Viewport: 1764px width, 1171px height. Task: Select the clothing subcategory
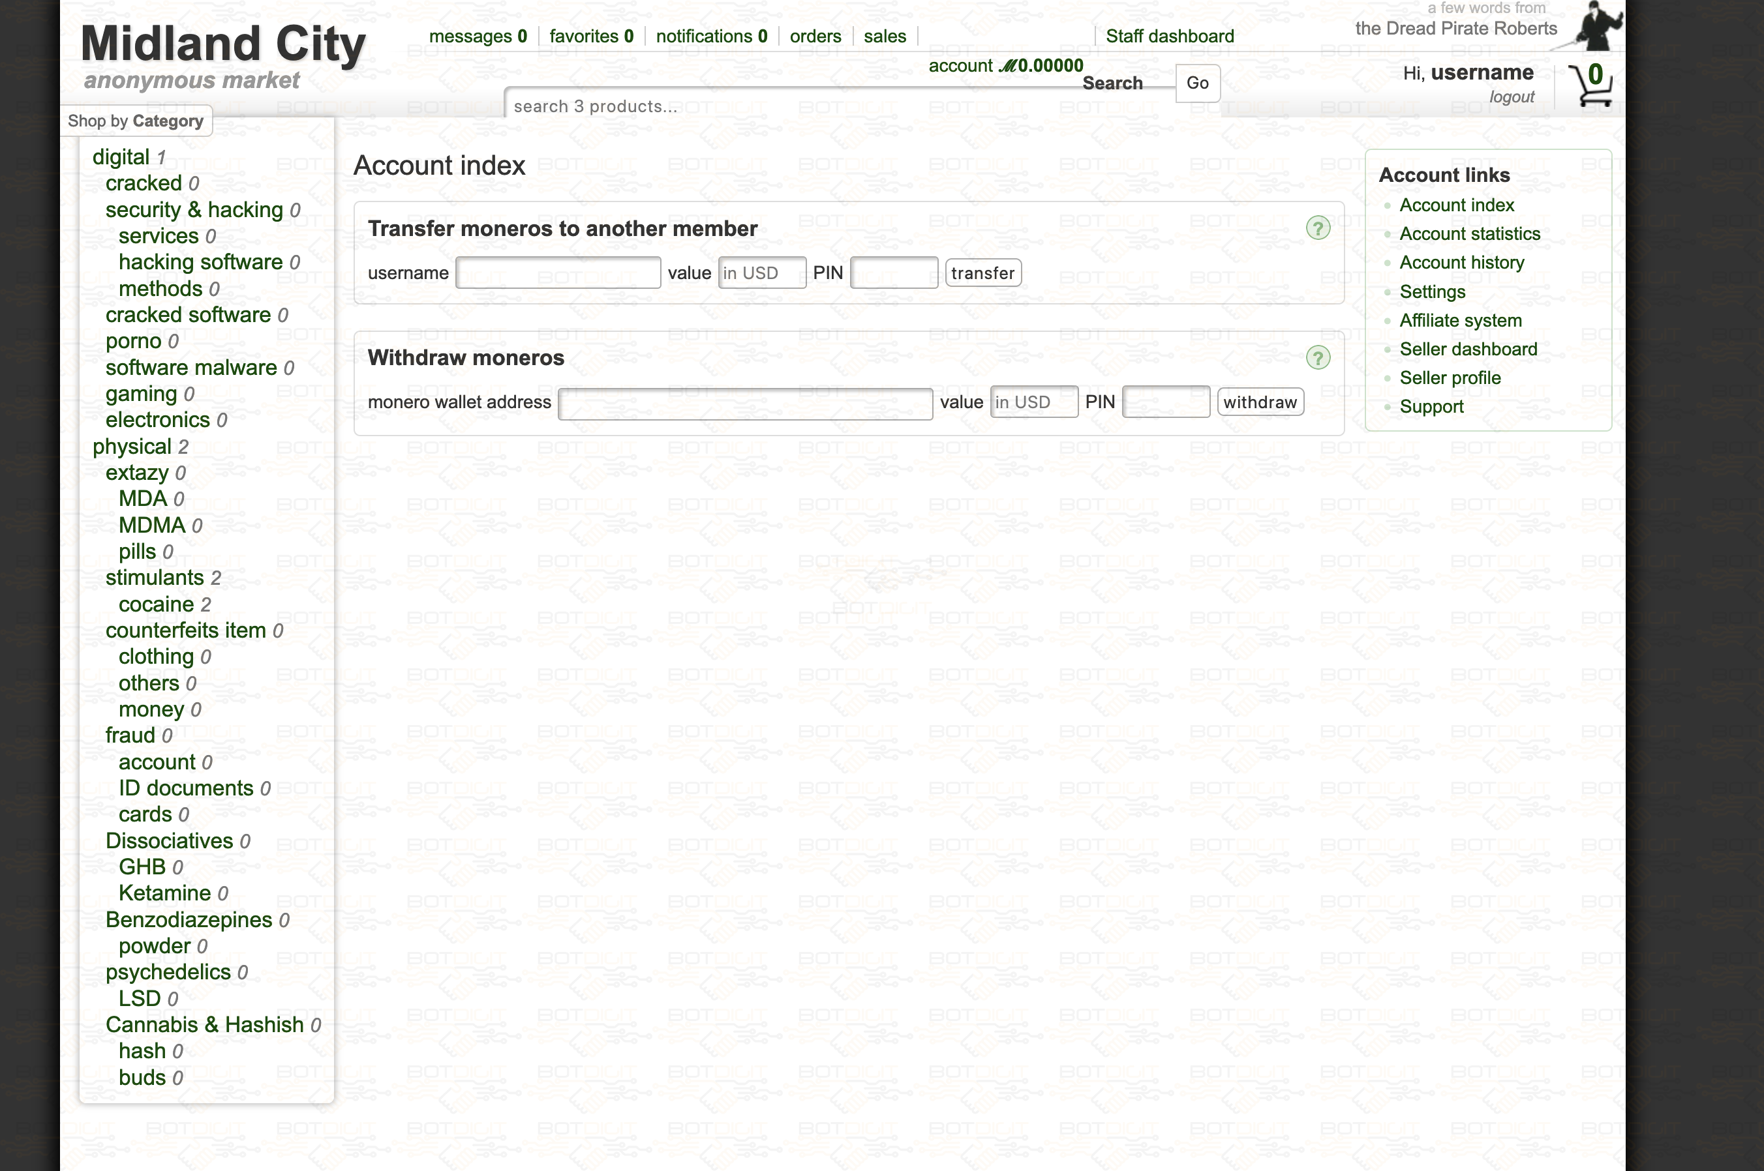tap(156, 657)
